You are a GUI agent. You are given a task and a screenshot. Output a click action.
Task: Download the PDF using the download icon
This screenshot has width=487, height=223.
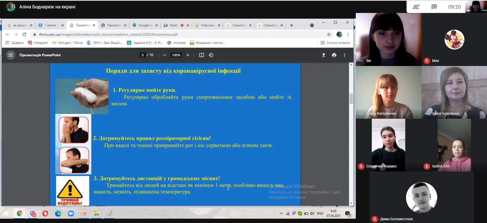pyautogui.click(x=324, y=55)
